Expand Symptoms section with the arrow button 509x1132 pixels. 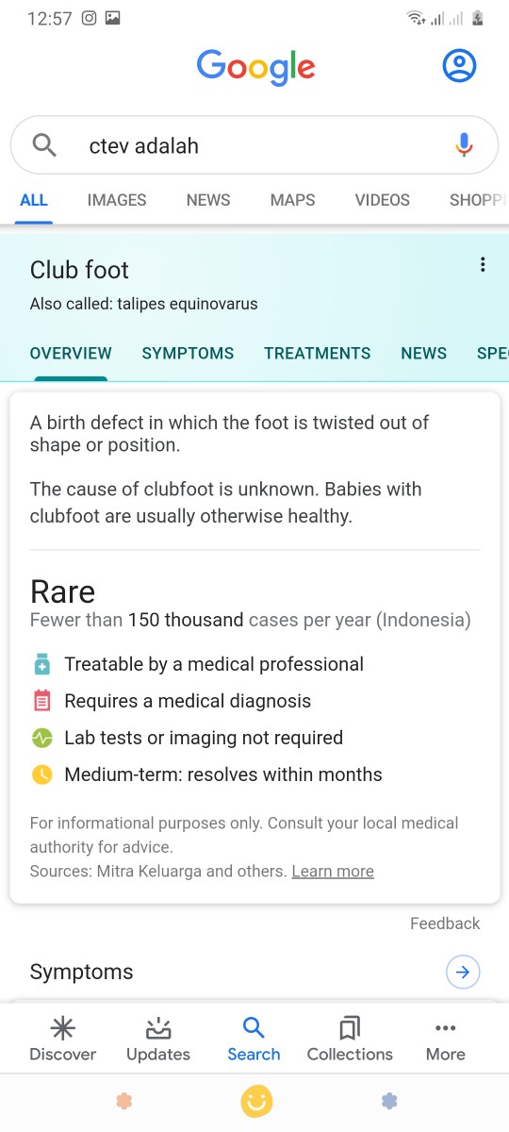(x=463, y=972)
